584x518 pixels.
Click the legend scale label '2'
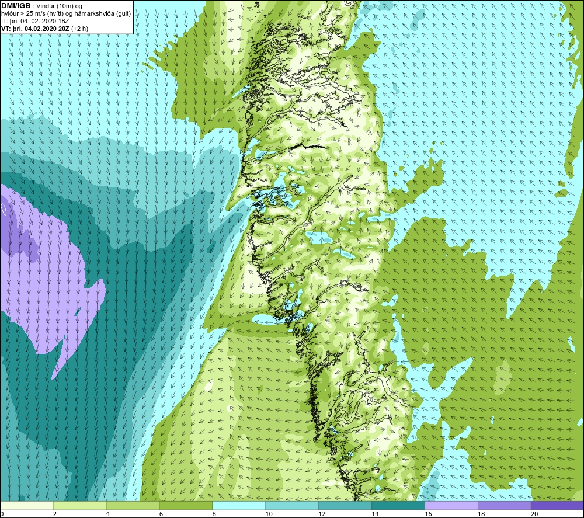tap(55, 514)
